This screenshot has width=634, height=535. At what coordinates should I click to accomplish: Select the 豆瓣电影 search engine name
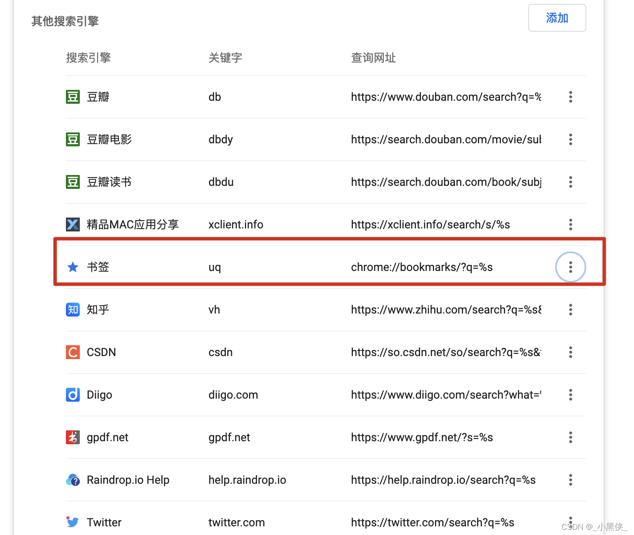pyautogui.click(x=109, y=139)
